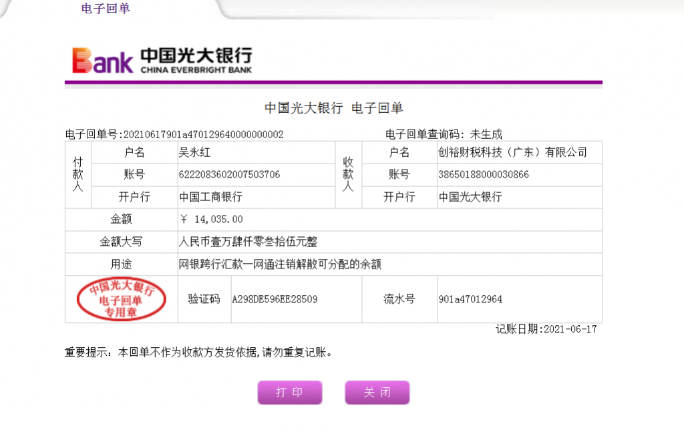
Task: Select amount ¥ 14,035.00
Action: point(212,219)
